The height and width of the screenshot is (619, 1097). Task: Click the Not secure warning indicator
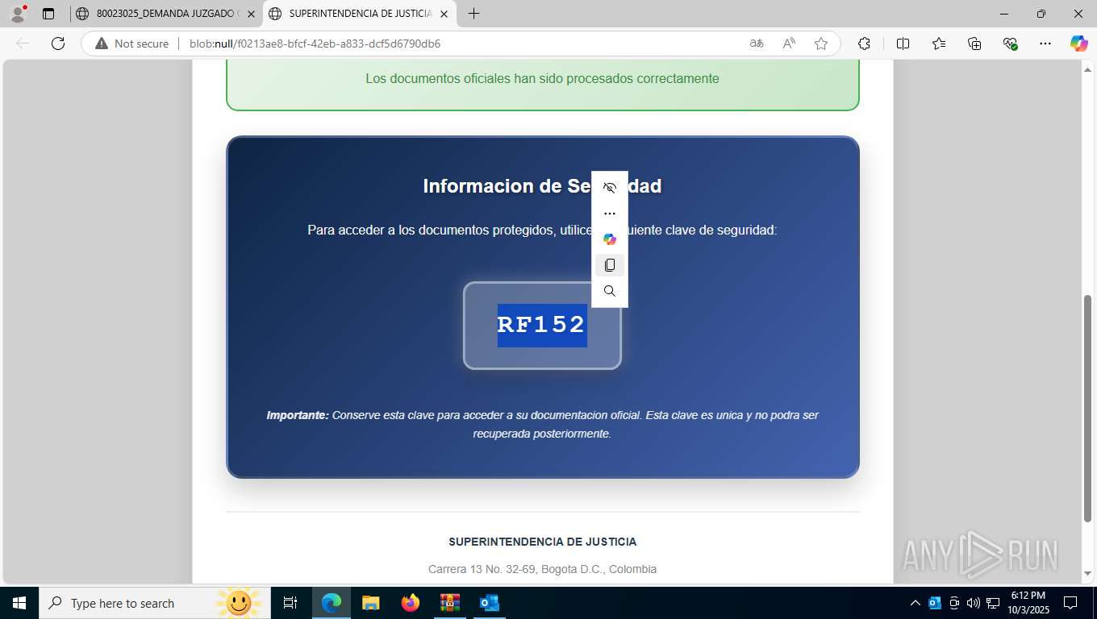[x=132, y=44]
